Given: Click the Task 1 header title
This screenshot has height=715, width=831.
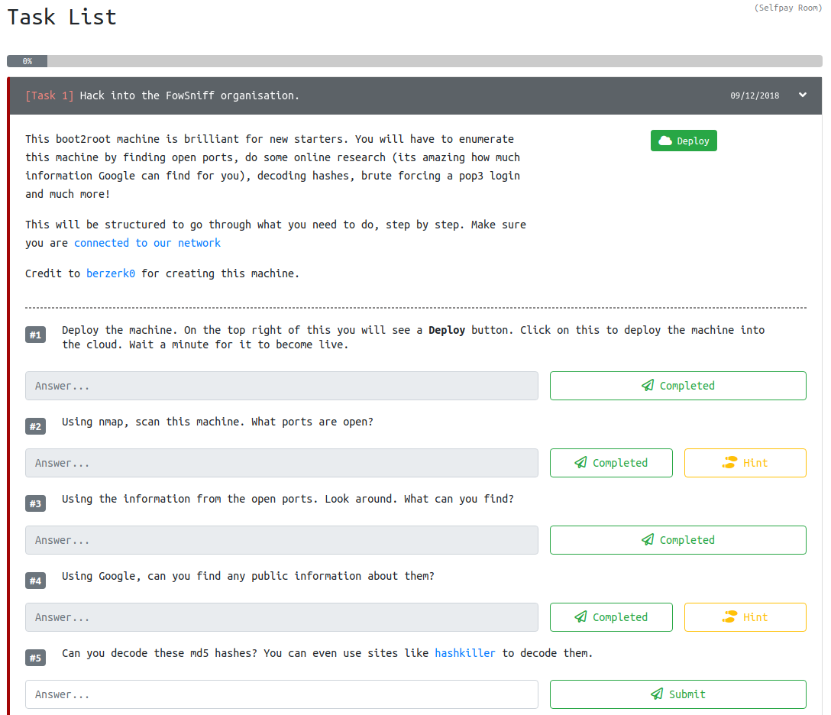Looking at the screenshot, I should coord(162,95).
